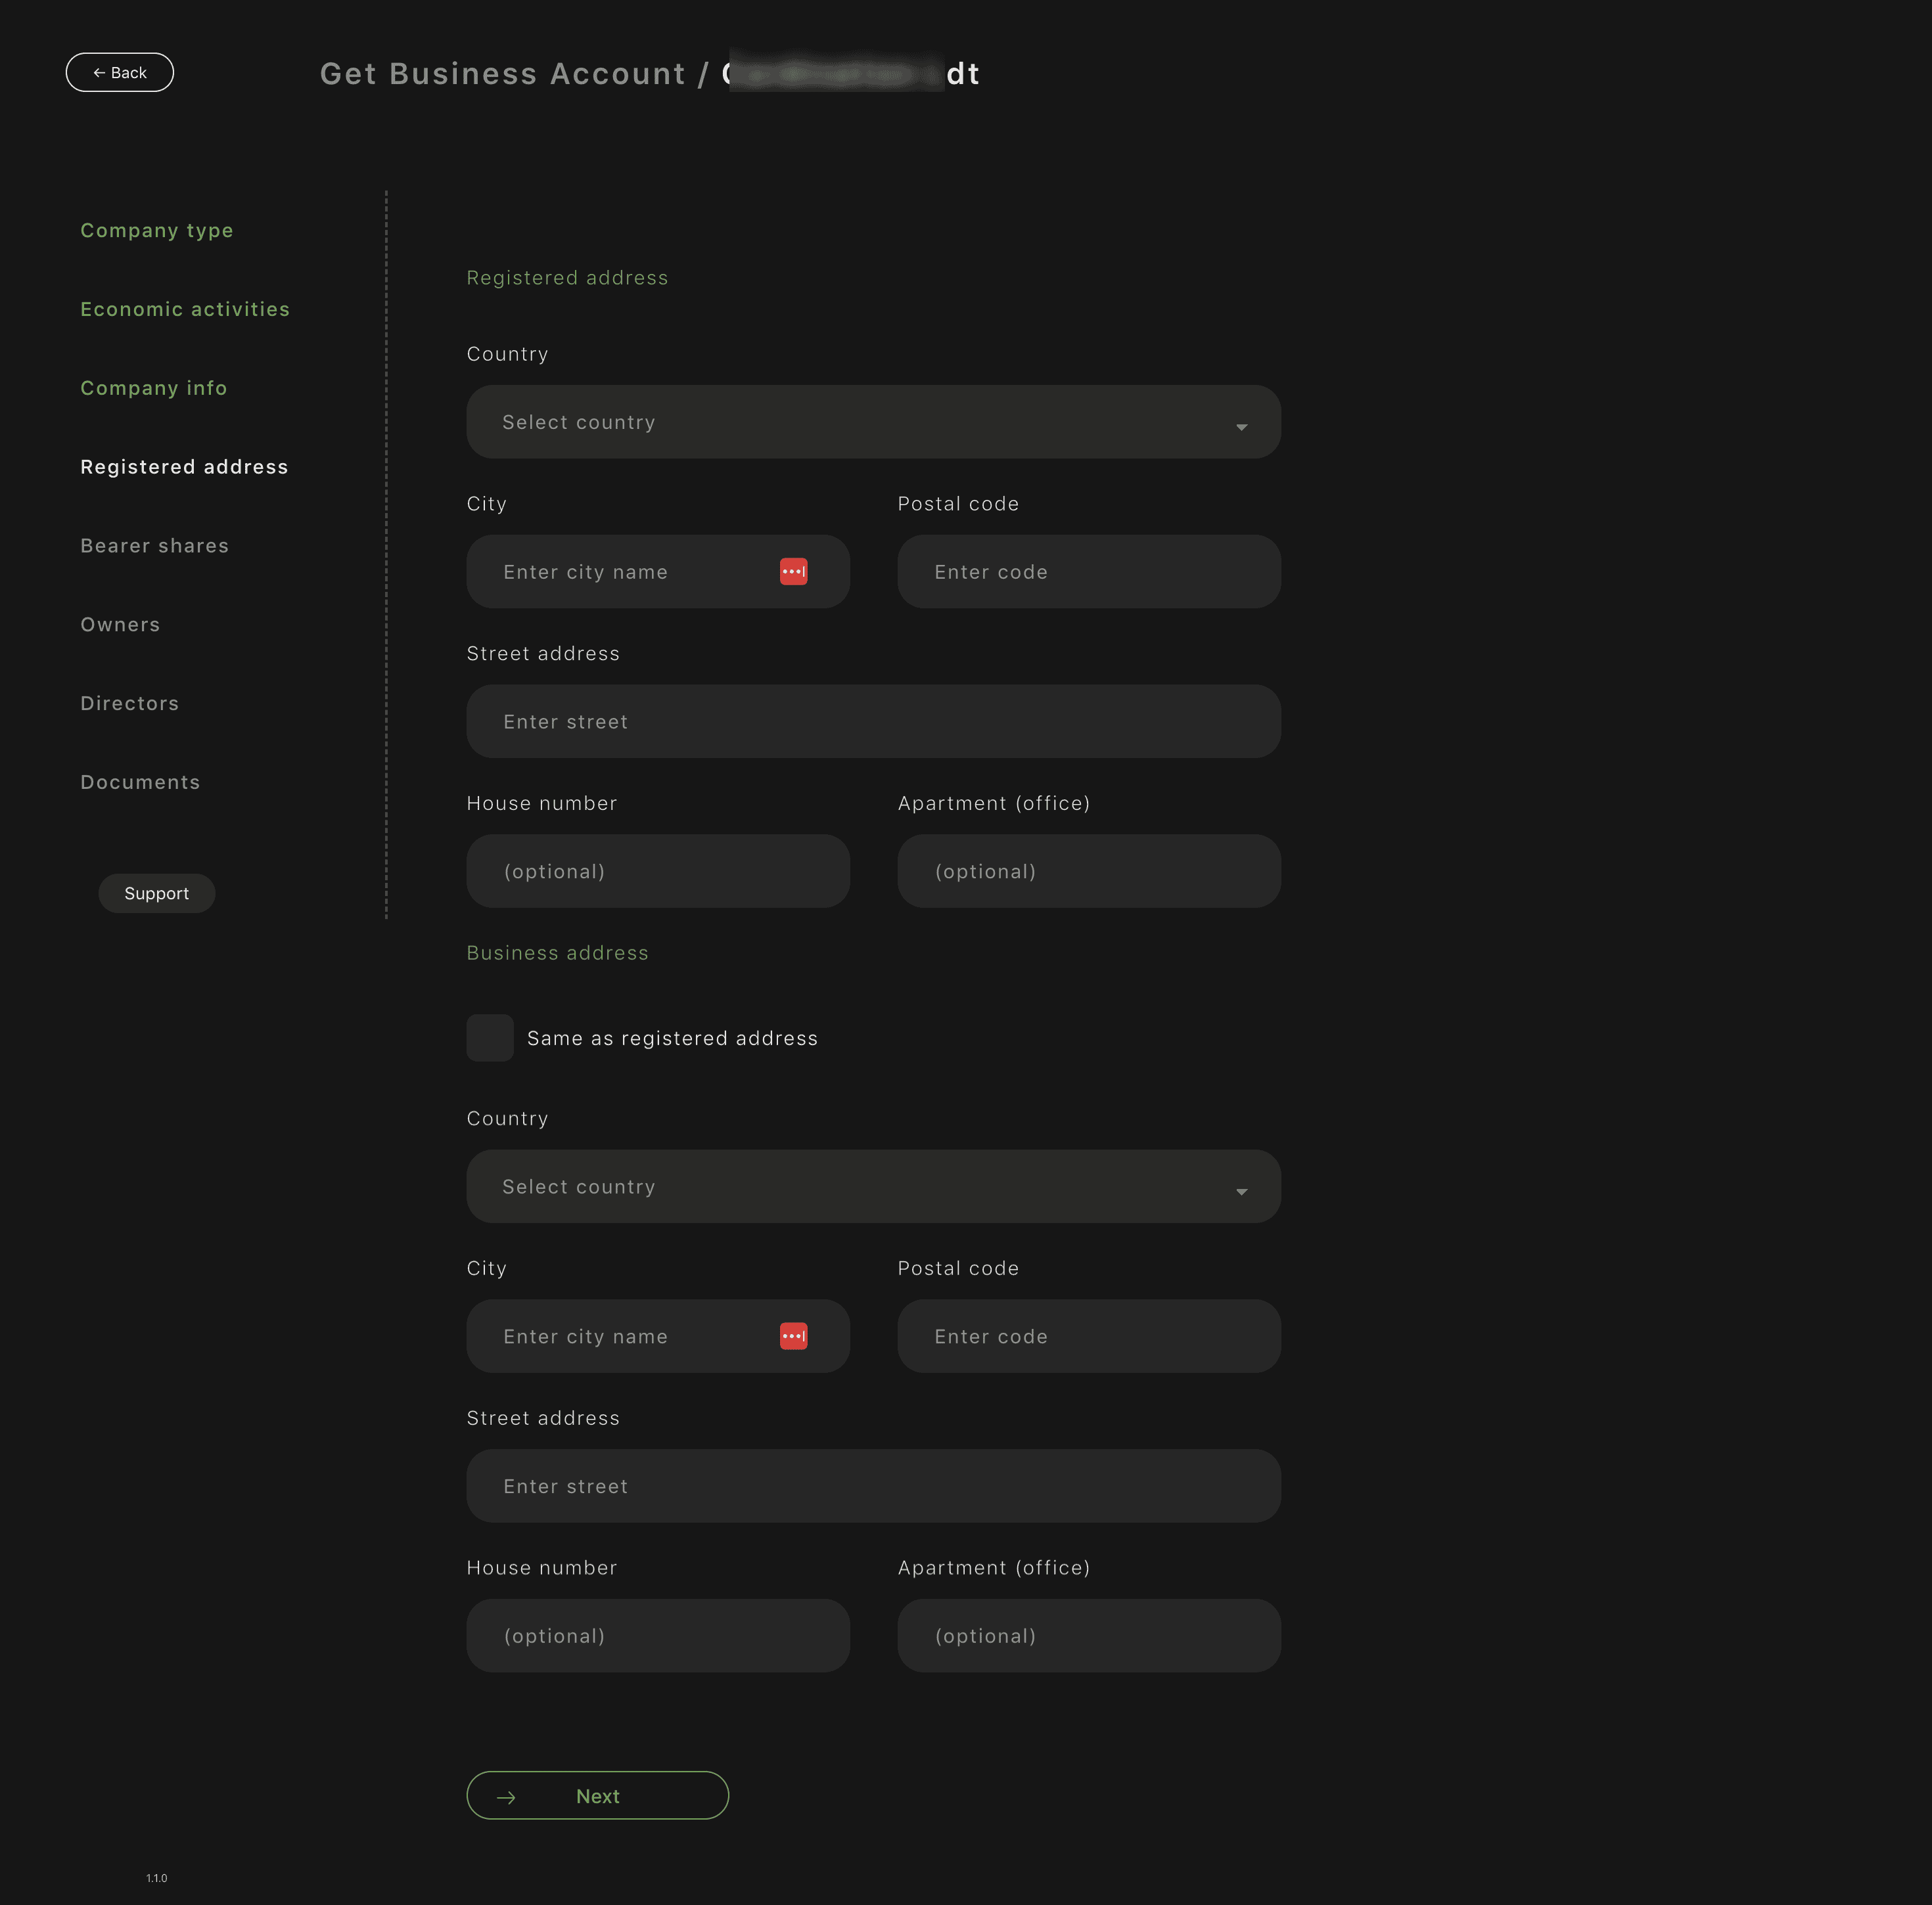Viewport: 1932px width, 1905px height.
Task: Click the arrow icon in Next button
Action: click(x=506, y=1797)
